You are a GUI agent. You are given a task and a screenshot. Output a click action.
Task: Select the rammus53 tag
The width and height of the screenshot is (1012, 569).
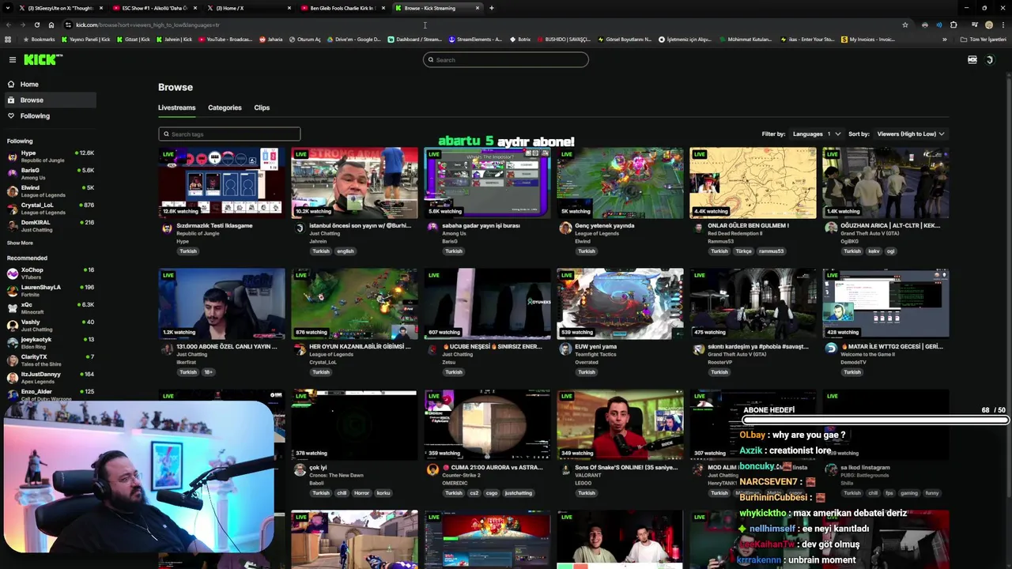pyautogui.click(x=771, y=251)
